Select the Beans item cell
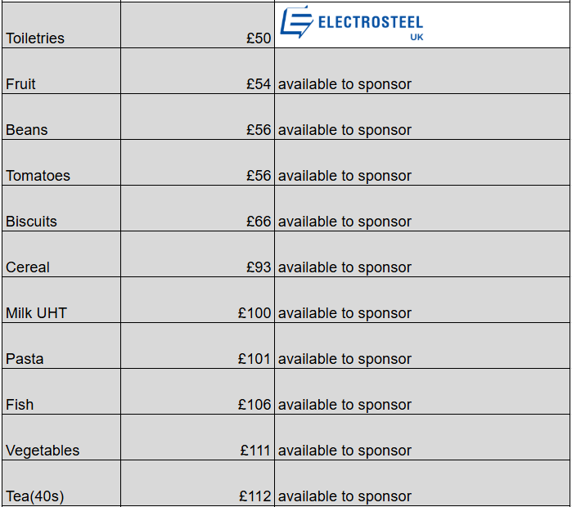Viewport: 572px width, 507px height. coord(27,130)
